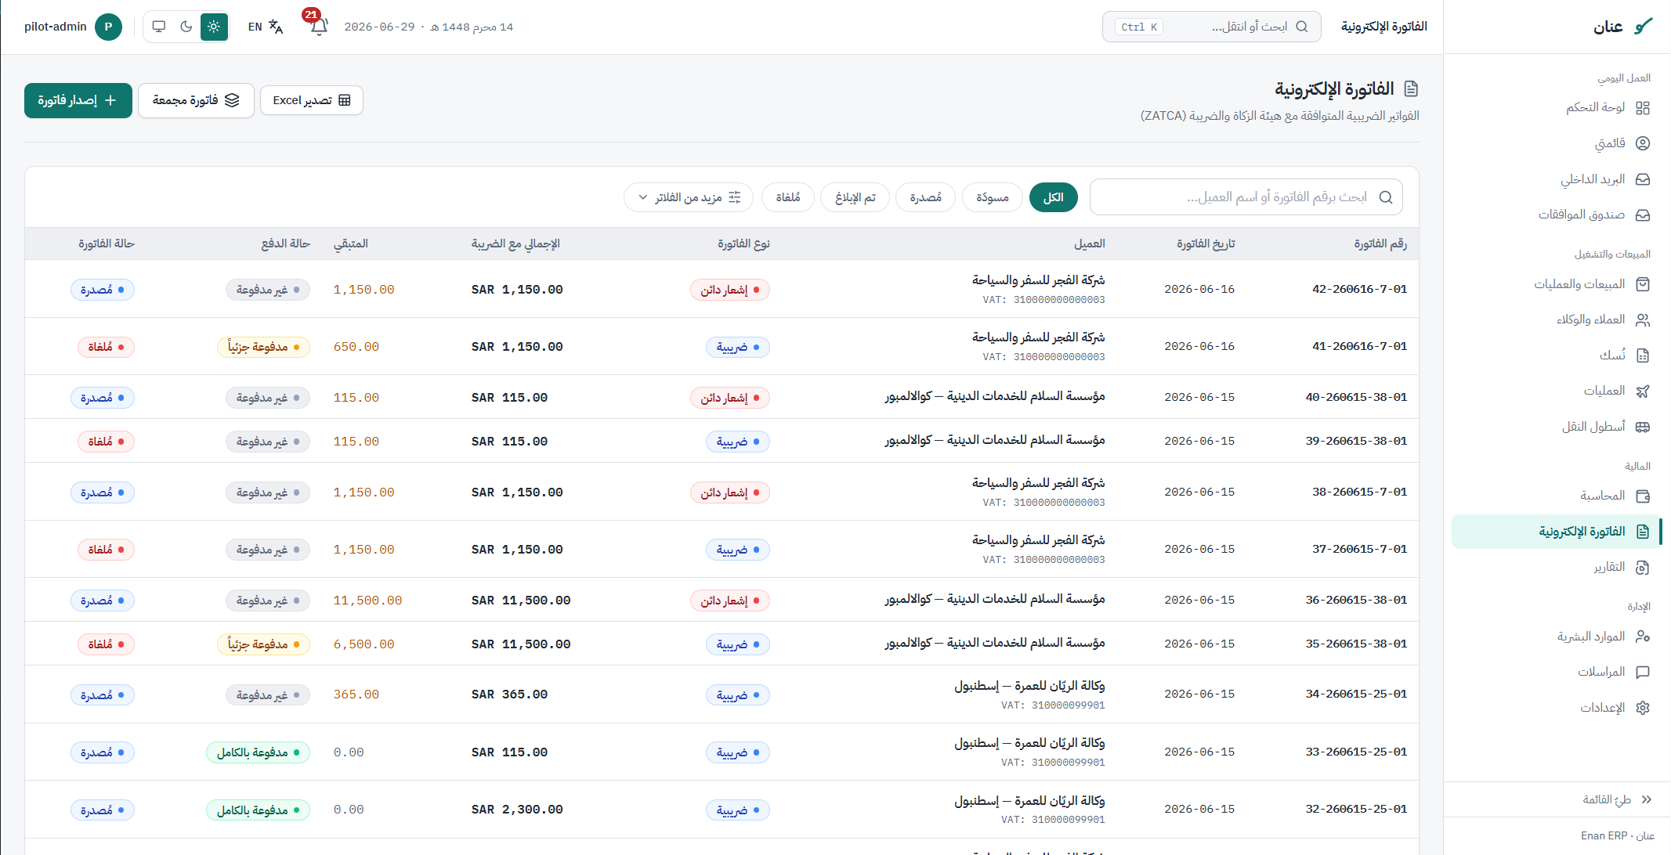This screenshot has height=855, width=1671.
Task: Collapse sidebar with طيّ القائمة
Action: tap(1617, 799)
